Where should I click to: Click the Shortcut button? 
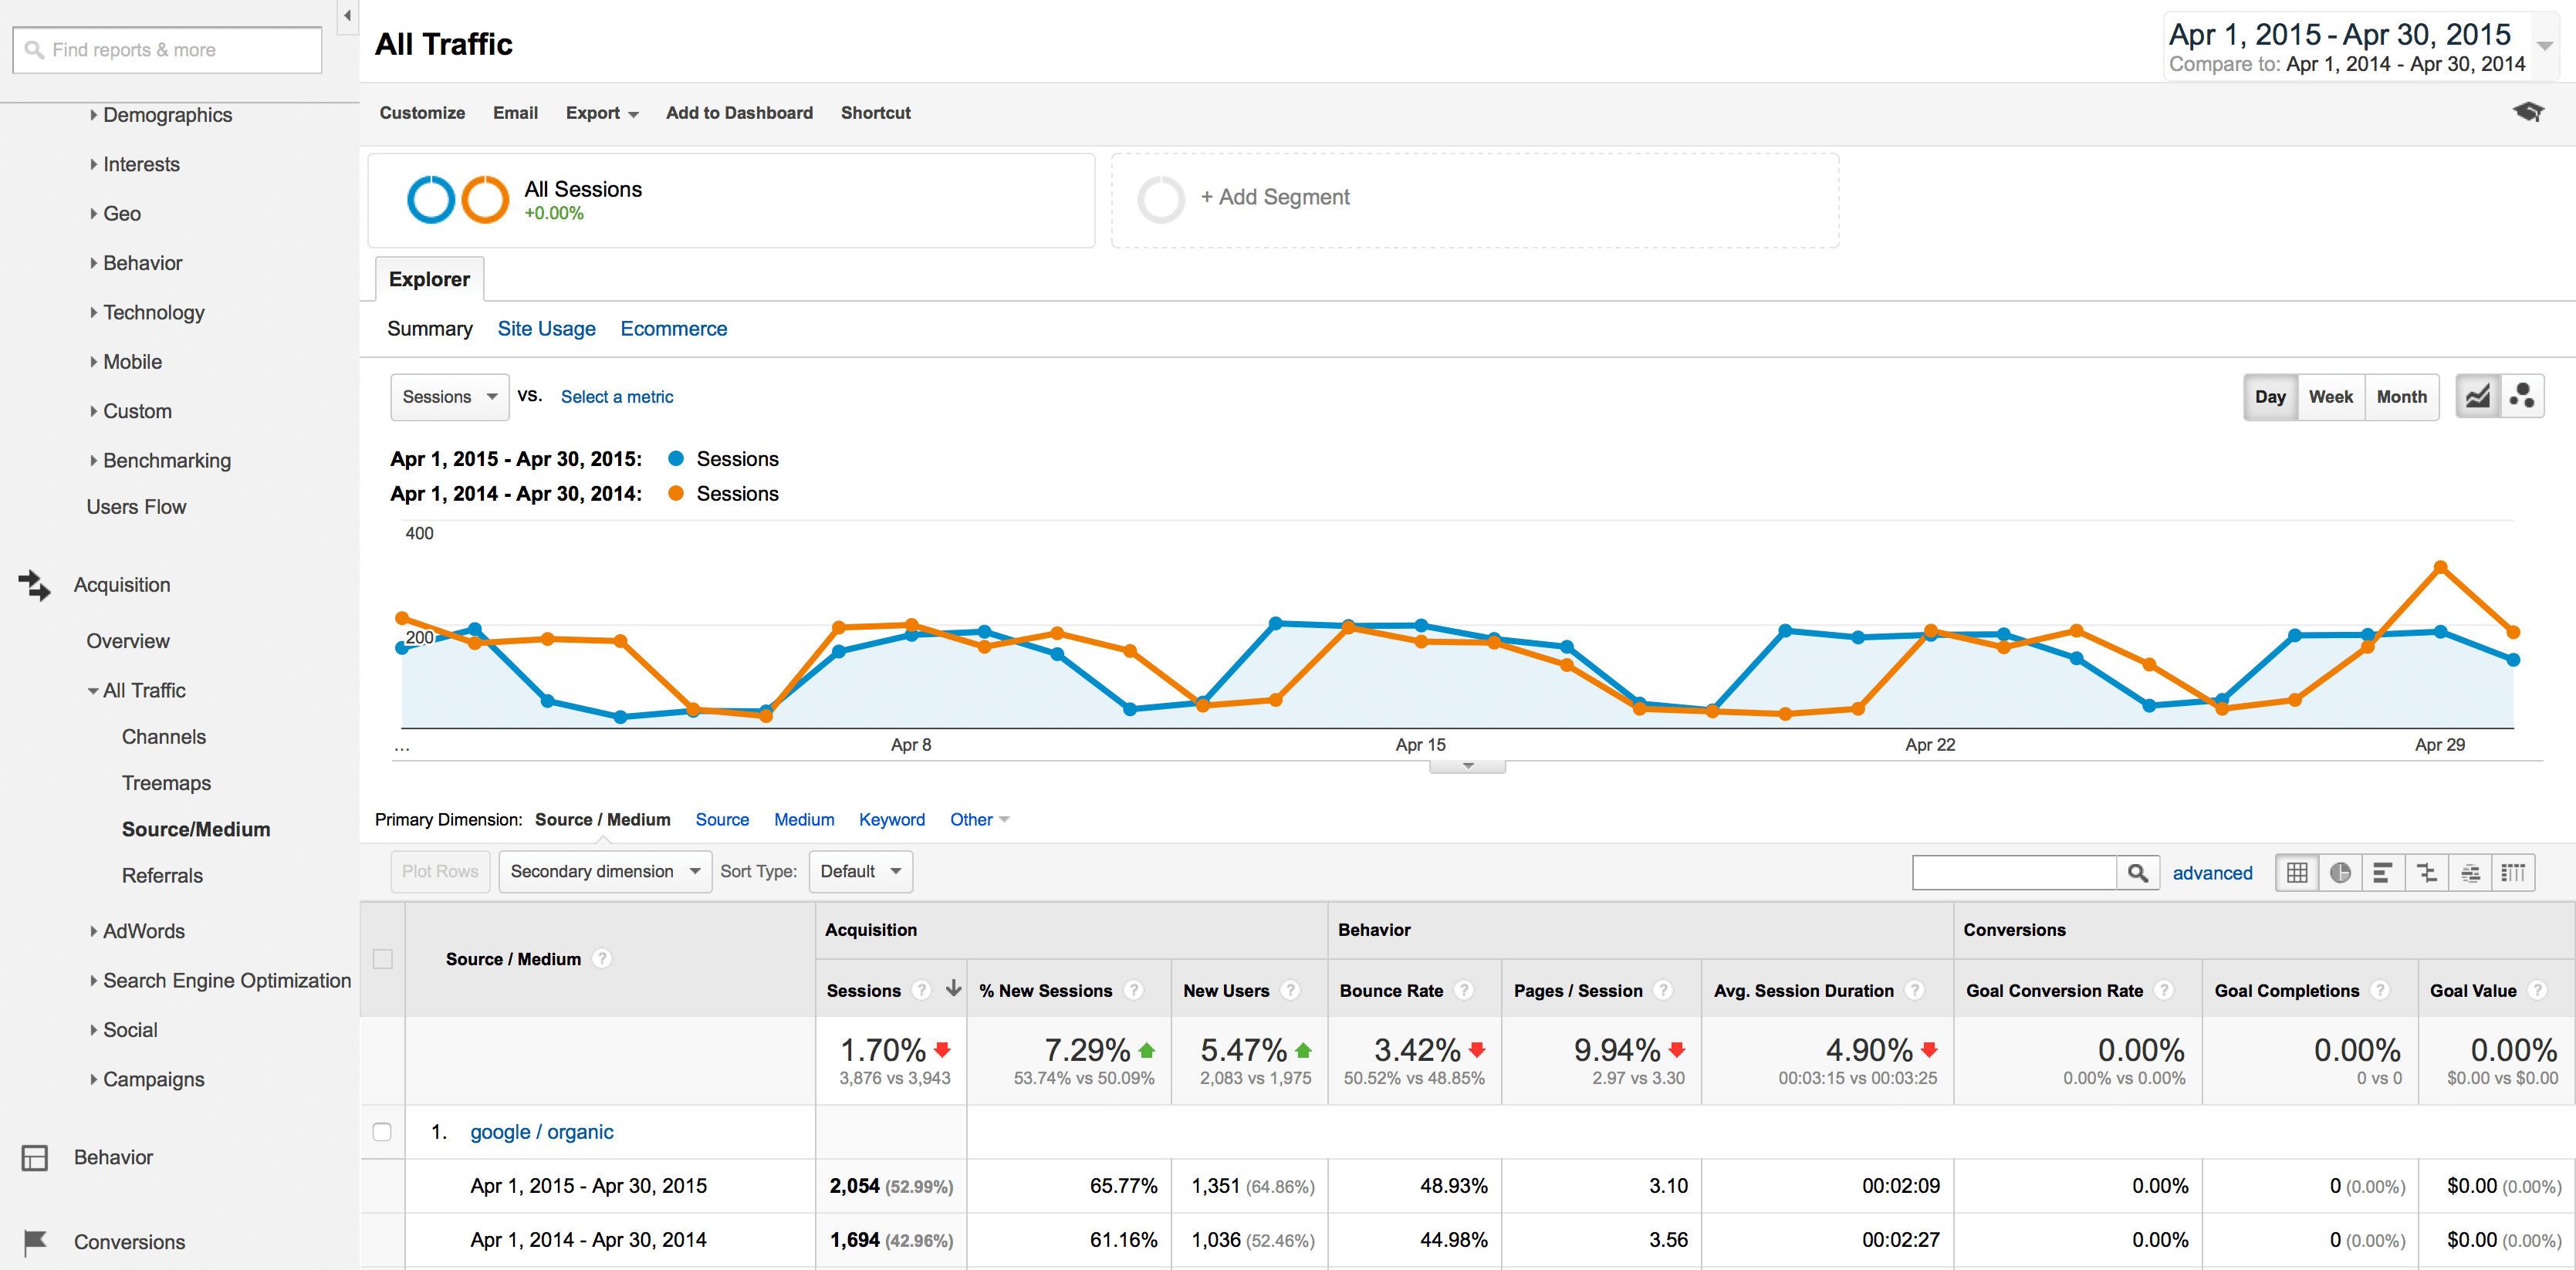click(x=875, y=113)
